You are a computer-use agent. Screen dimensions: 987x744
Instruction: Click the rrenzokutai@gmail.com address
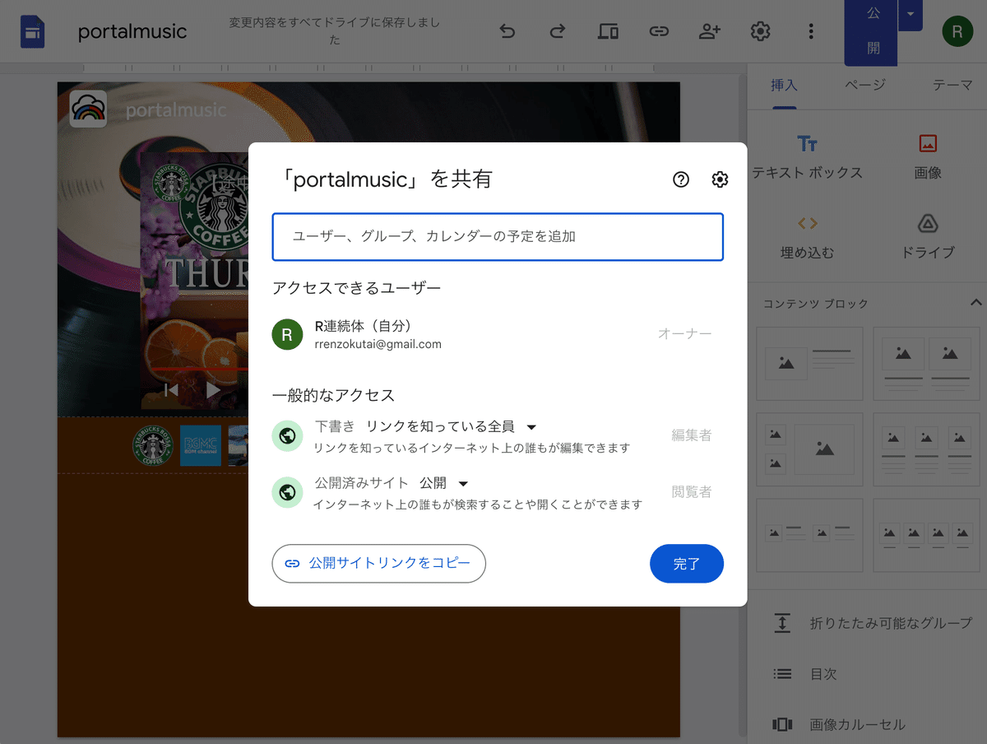(378, 344)
